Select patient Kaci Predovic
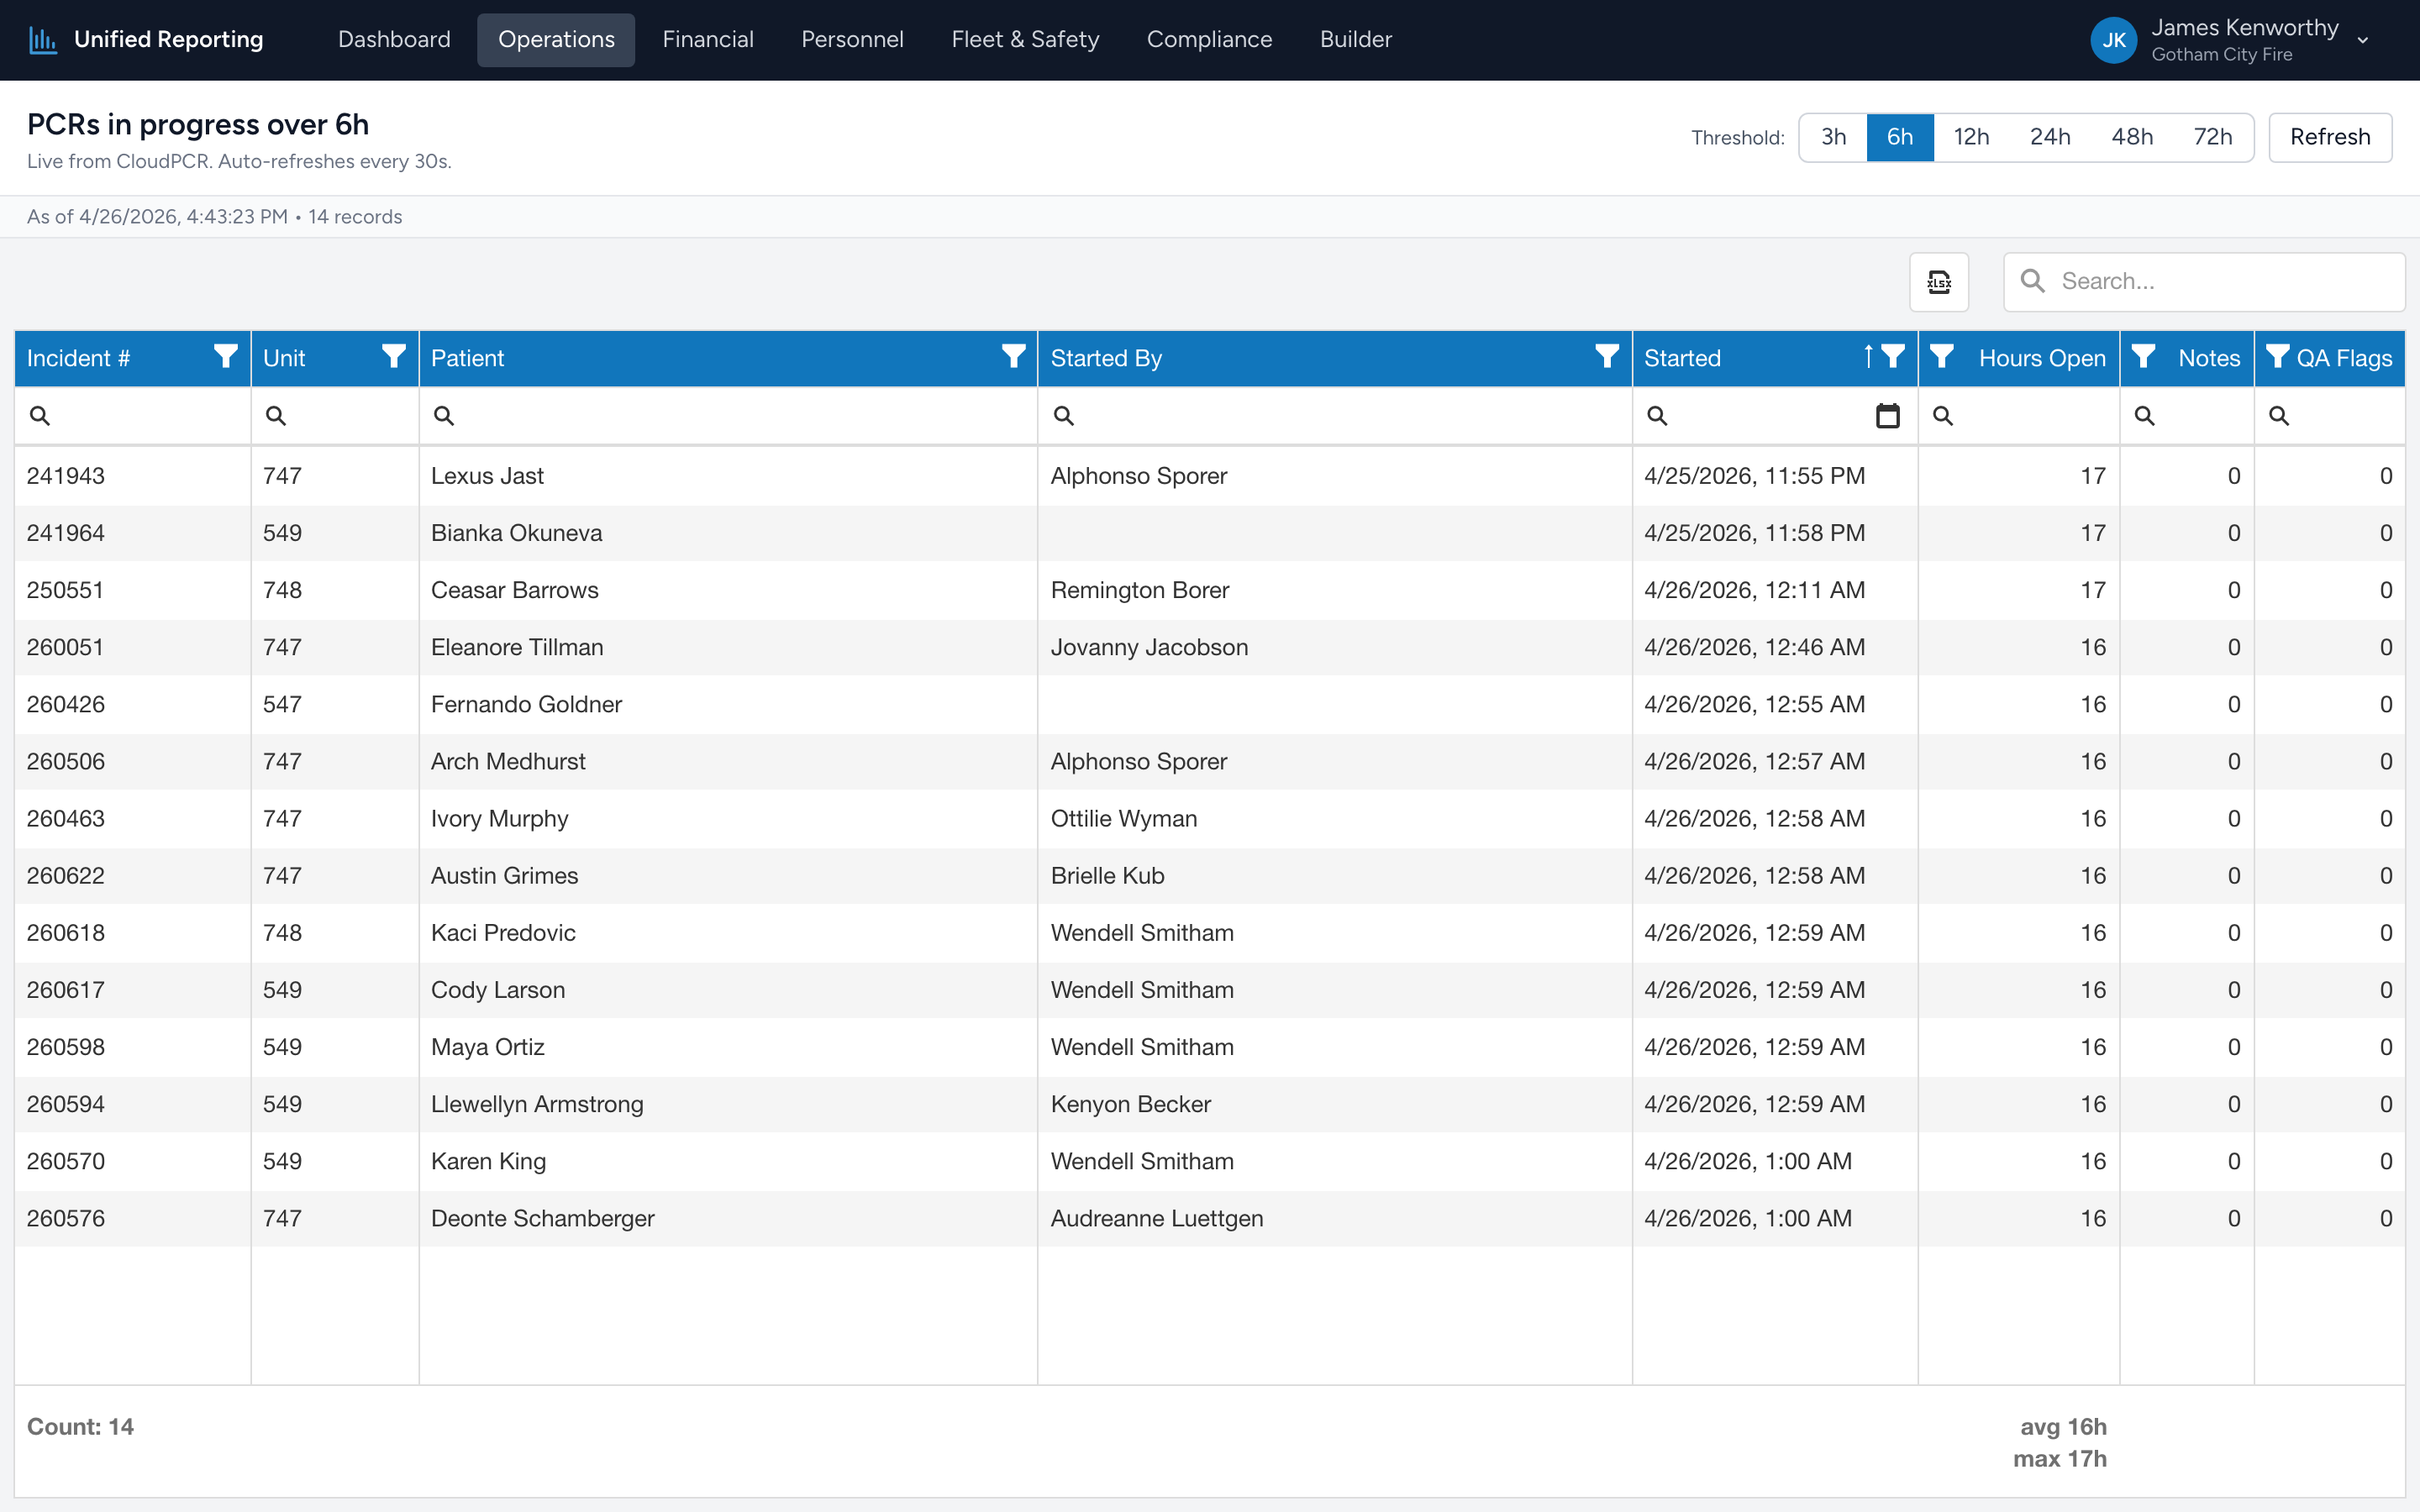The width and height of the screenshot is (2420, 1512). coord(503,932)
